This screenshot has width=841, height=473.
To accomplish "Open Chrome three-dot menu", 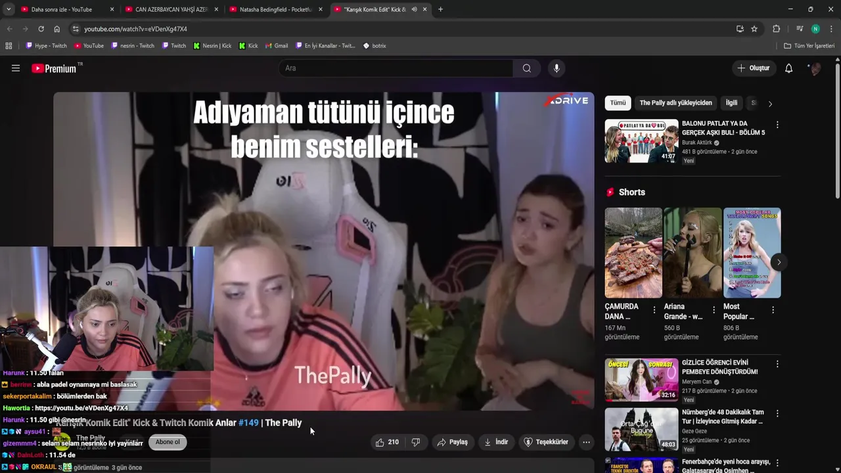I will pyautogui.click(x=831, y=29).
